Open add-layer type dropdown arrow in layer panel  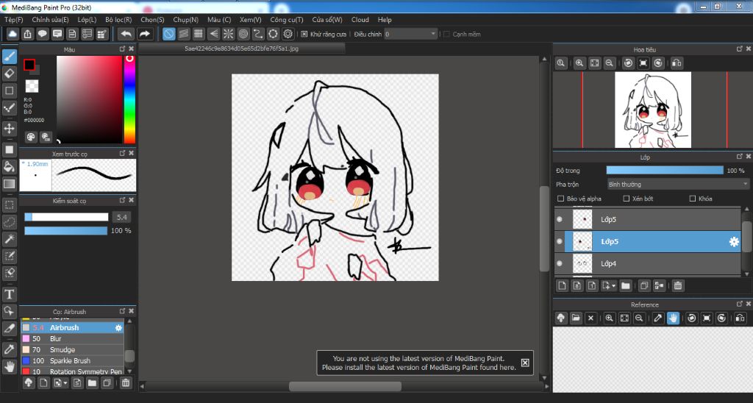pos(613,286)
